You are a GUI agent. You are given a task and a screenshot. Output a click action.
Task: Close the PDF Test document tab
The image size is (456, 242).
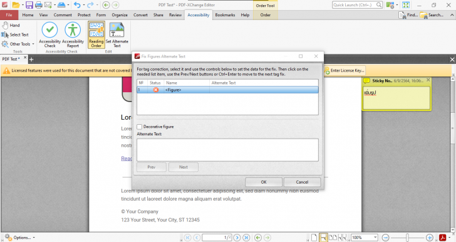(x=25, y=58)
